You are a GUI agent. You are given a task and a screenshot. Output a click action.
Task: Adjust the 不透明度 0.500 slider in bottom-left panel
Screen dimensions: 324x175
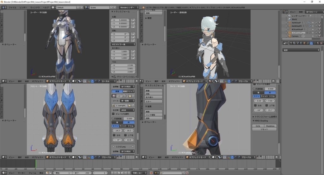point(123,119)
